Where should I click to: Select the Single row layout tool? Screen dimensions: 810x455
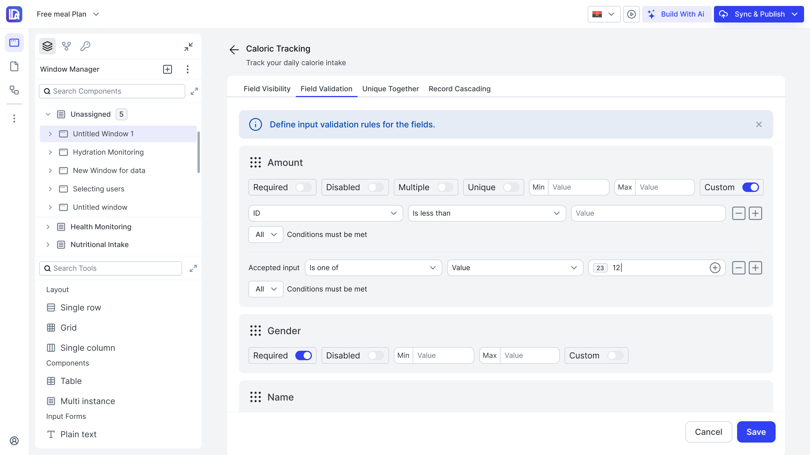click(74, 307)
